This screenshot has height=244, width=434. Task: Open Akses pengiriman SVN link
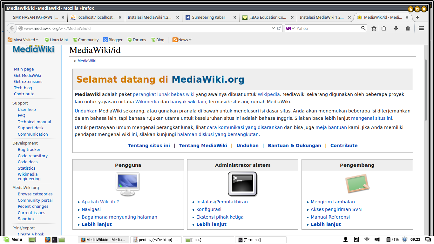336,209
